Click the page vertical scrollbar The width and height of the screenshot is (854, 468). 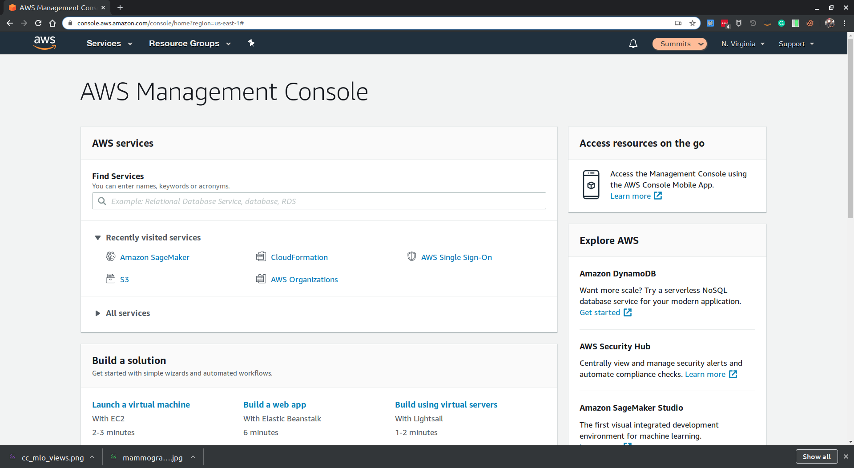[850, 129]
